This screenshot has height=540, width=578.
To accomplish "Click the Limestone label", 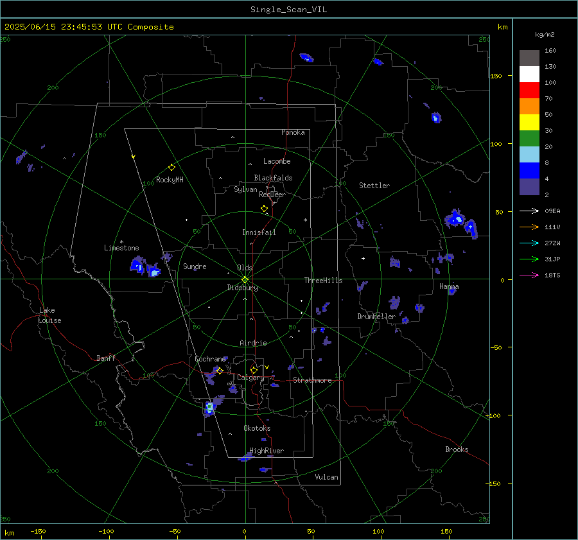I will click(x=121, y=248).
